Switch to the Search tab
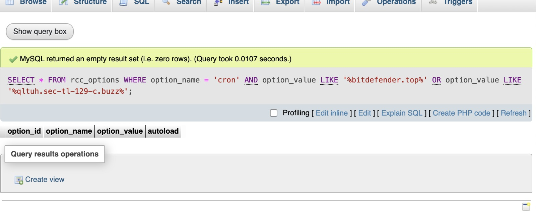Viewport: 536px width, 213px height. tap(188, 2)
